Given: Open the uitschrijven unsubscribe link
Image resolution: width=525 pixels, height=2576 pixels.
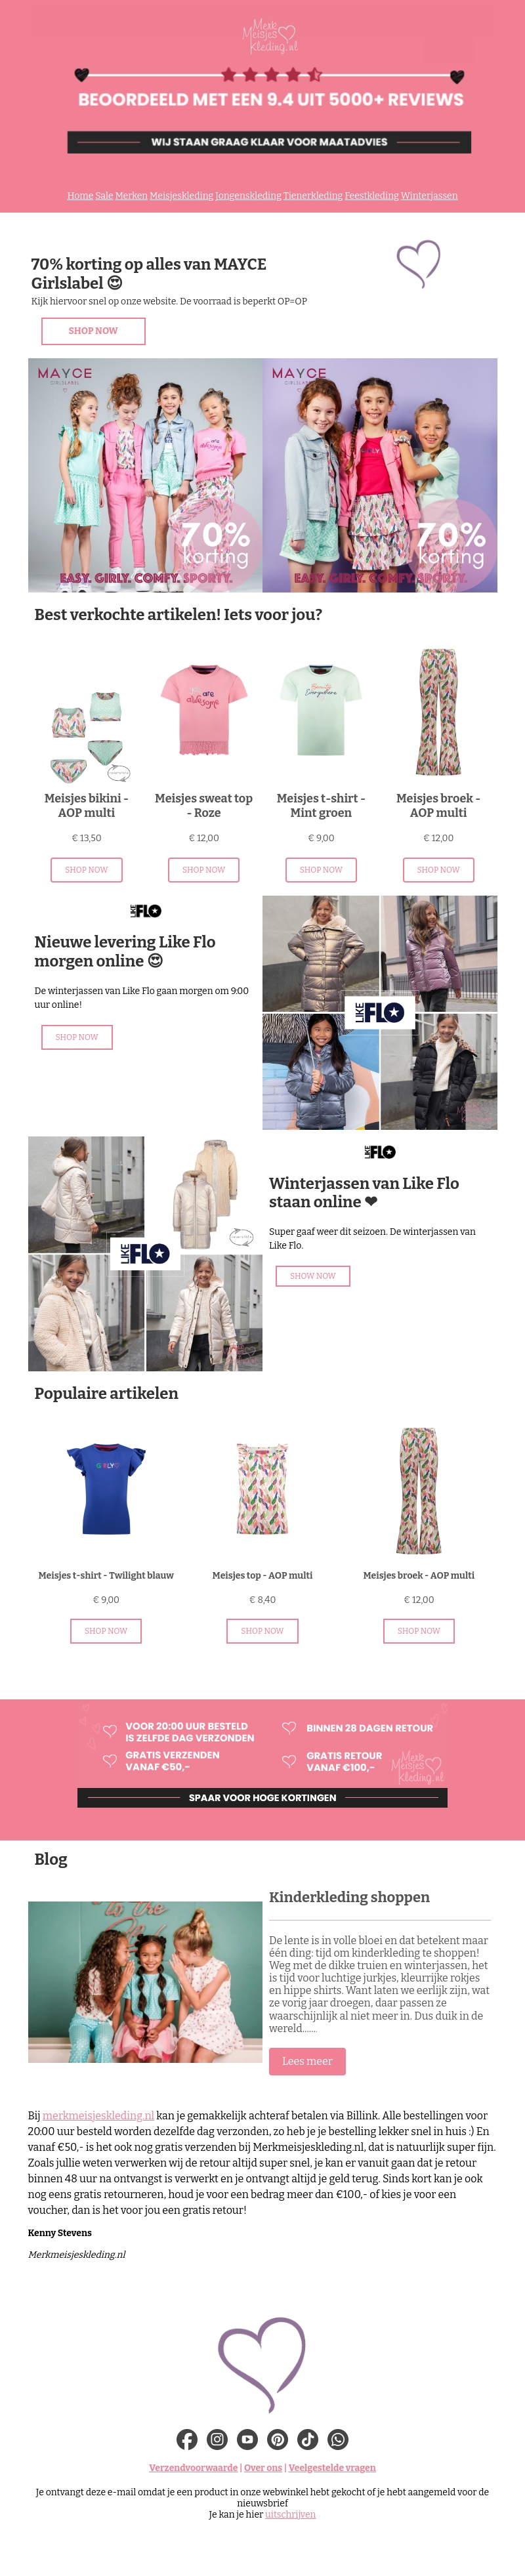Looking at the screenshot, I should click(290, 2514).
